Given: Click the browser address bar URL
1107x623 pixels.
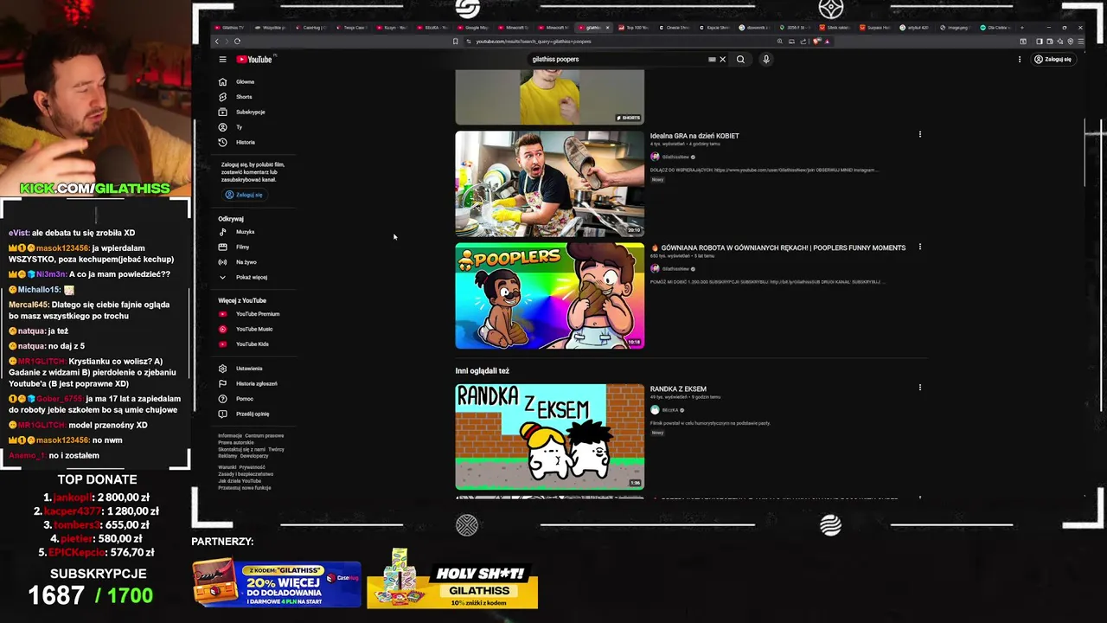Looking at the screenshot, I should coord(534,42).
